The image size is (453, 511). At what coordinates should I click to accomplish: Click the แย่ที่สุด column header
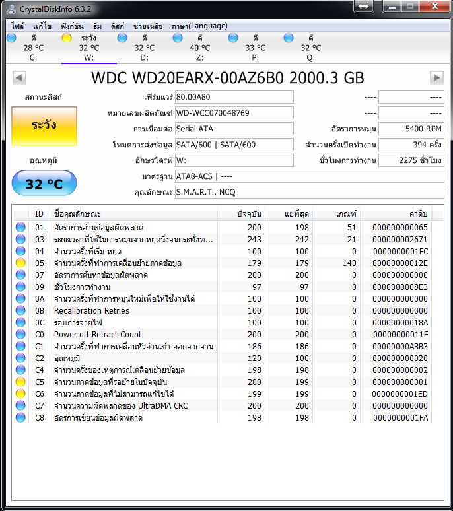289,214
